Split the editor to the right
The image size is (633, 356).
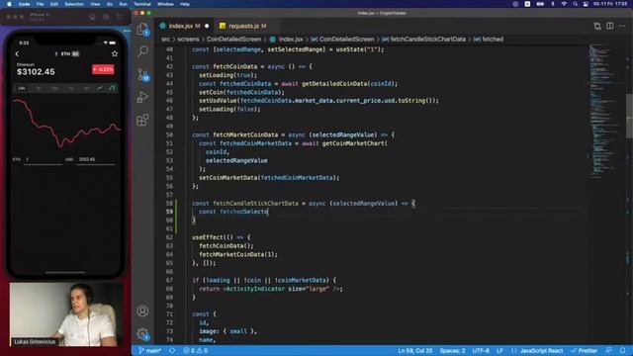pyautogui.click(x=610, y=27)
